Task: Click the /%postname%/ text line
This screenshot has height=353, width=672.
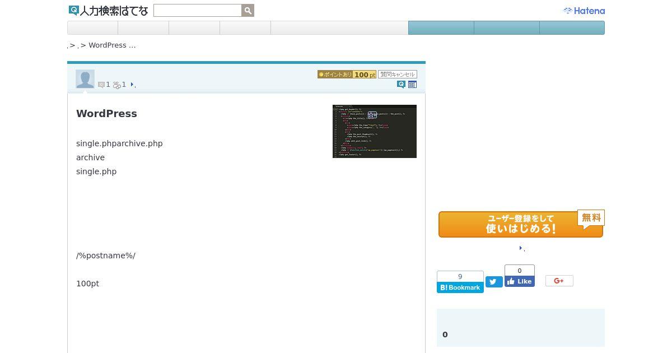Action: pos(106,256)
